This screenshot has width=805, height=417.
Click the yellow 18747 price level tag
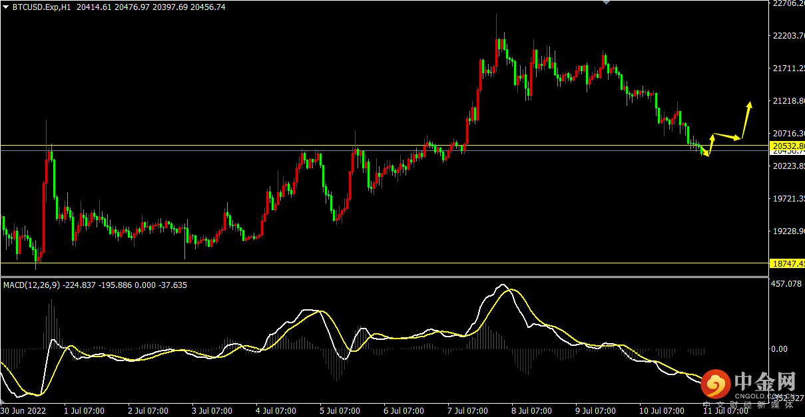pos(788,263)
